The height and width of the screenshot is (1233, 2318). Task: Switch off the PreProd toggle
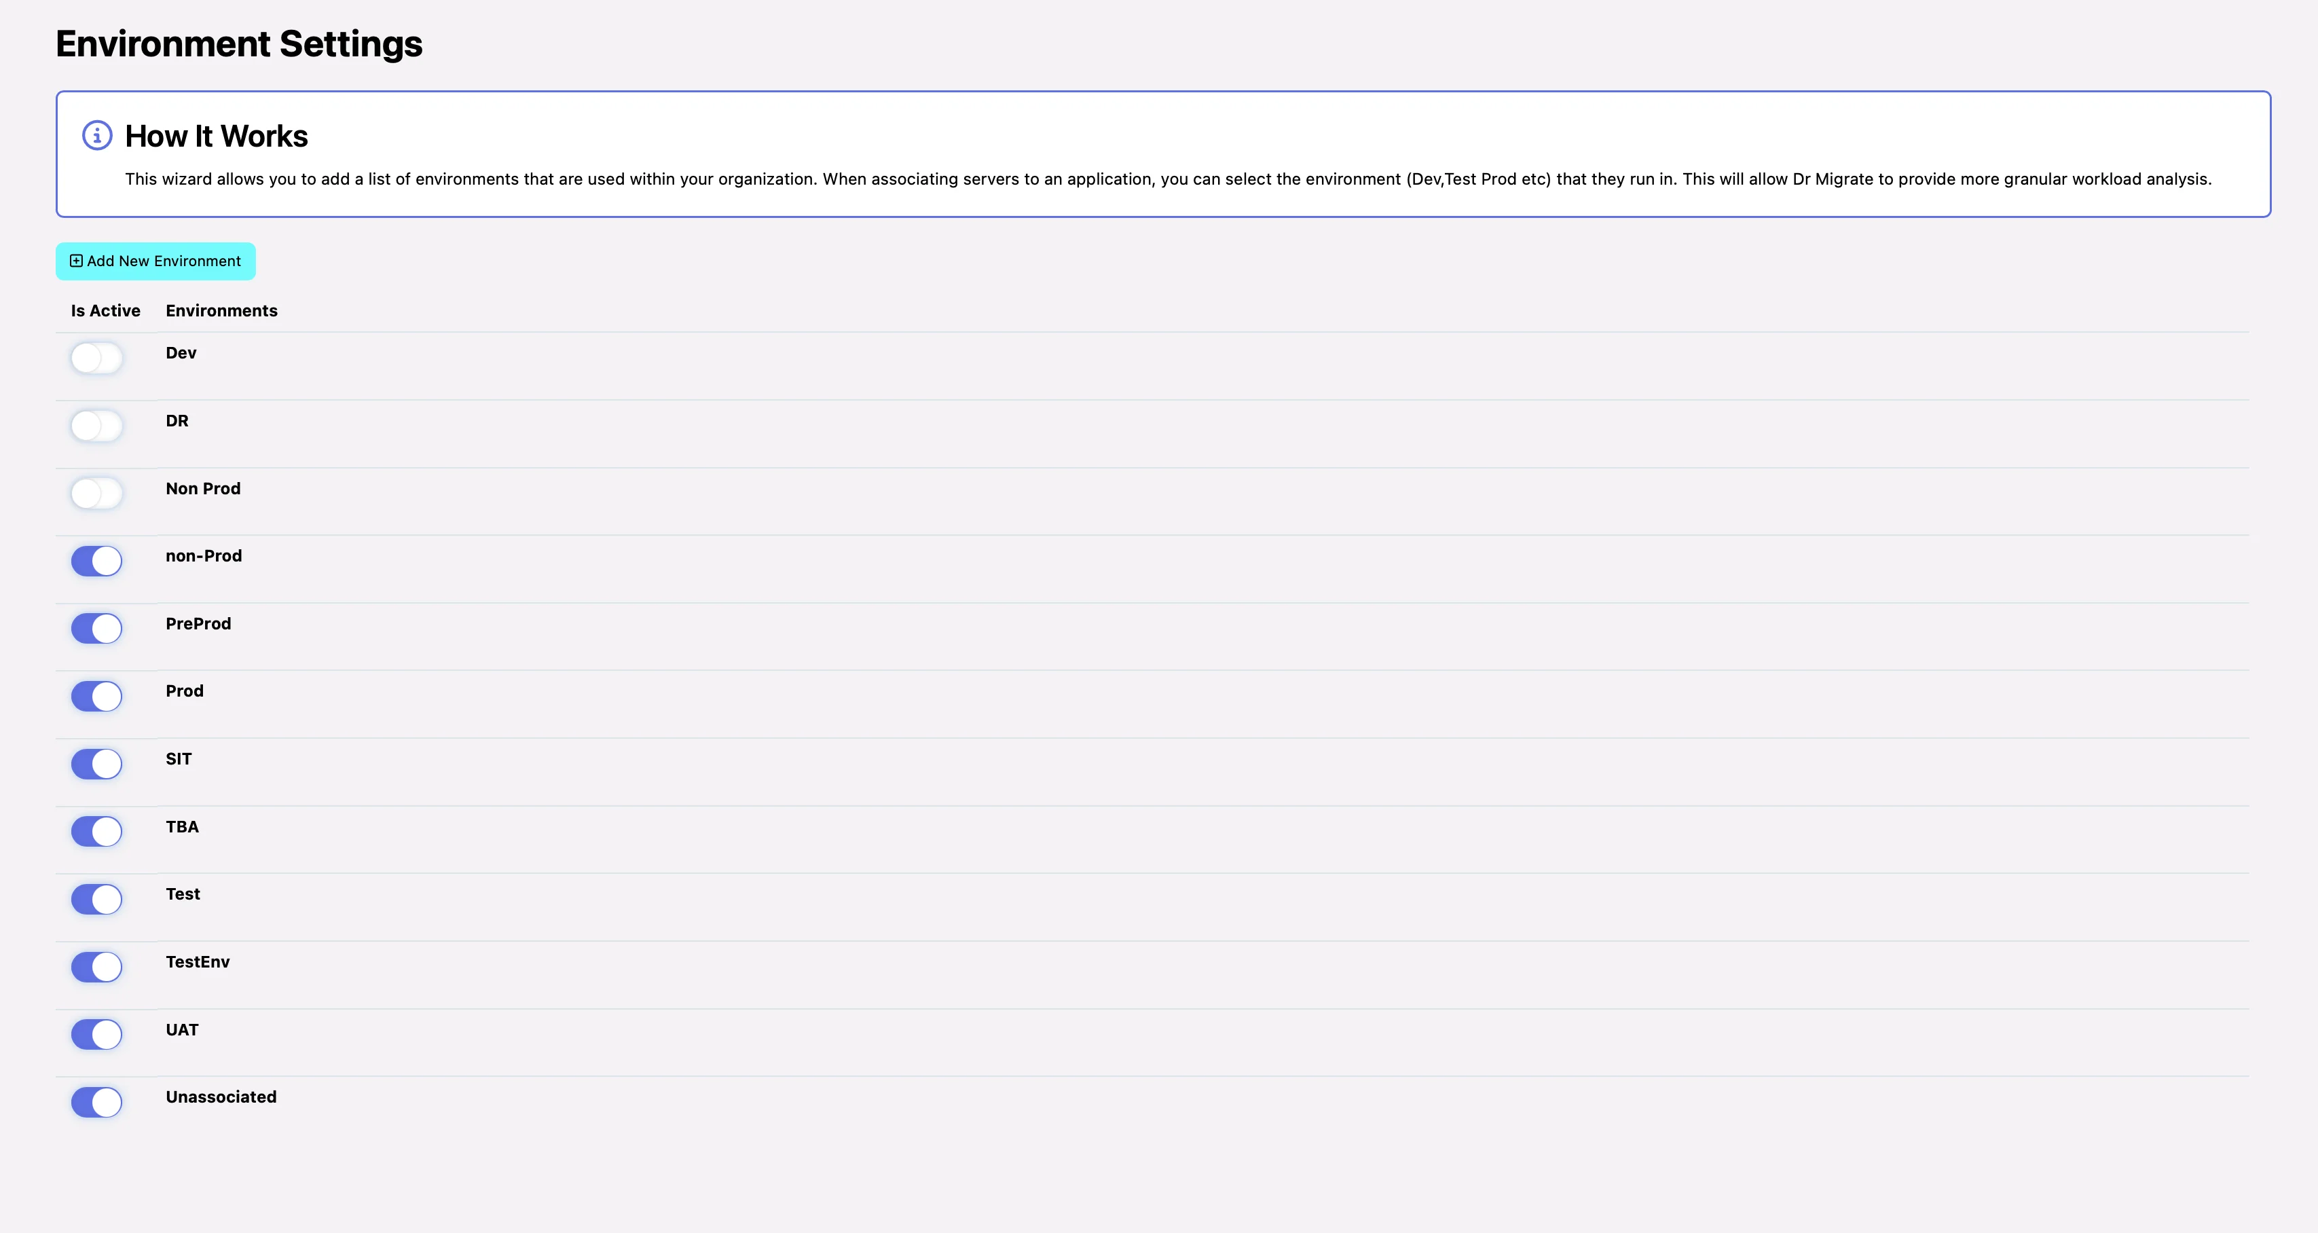(x=96, y=628)
